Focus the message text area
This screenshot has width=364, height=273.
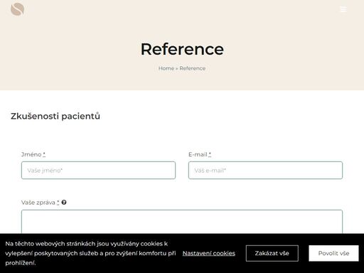tap(182, 222)
